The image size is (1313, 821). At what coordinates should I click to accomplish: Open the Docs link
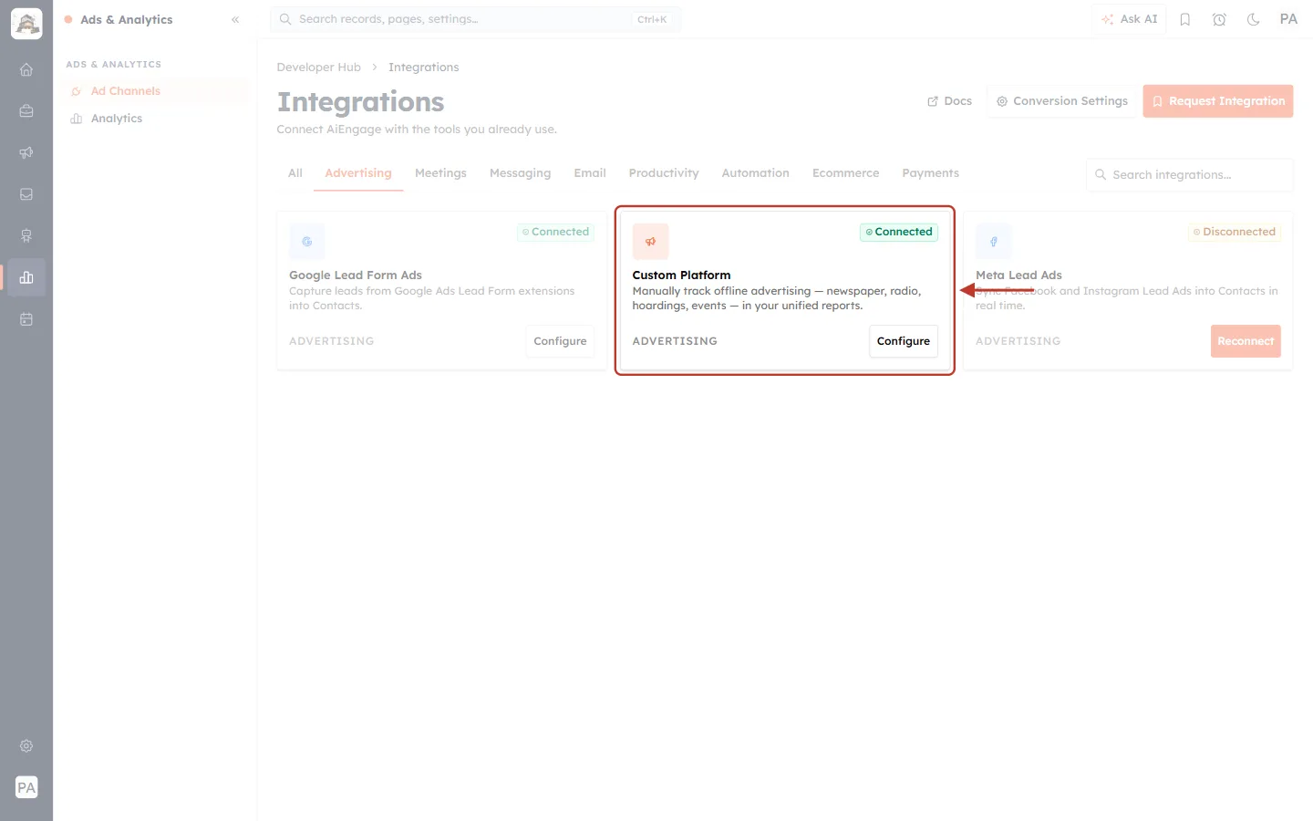(949, 101)
